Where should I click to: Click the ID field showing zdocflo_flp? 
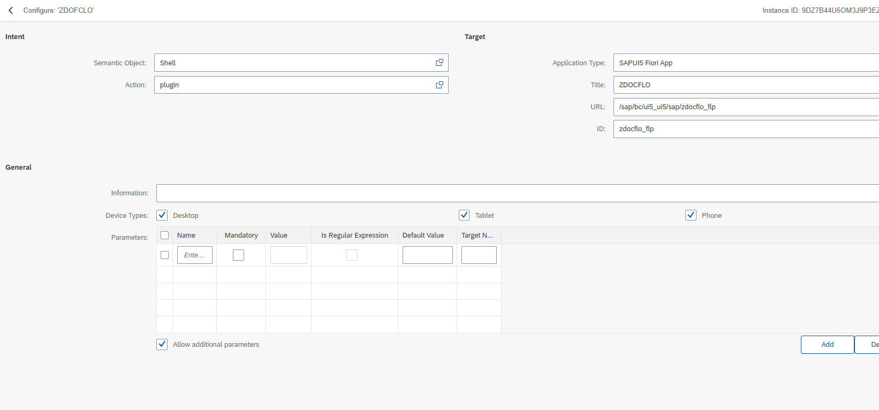tap(746, 128)
